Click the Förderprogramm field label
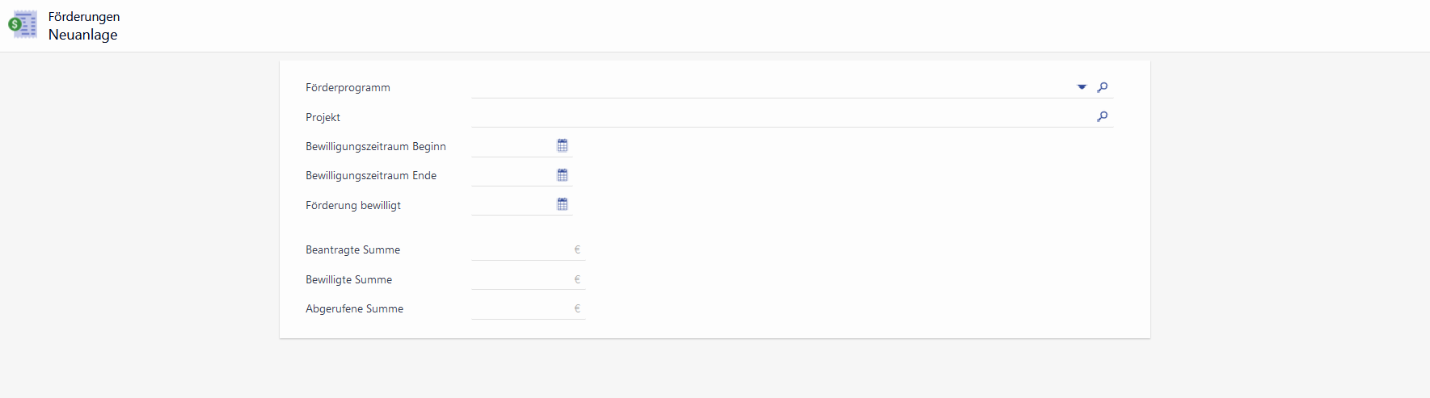 [348, 87]
